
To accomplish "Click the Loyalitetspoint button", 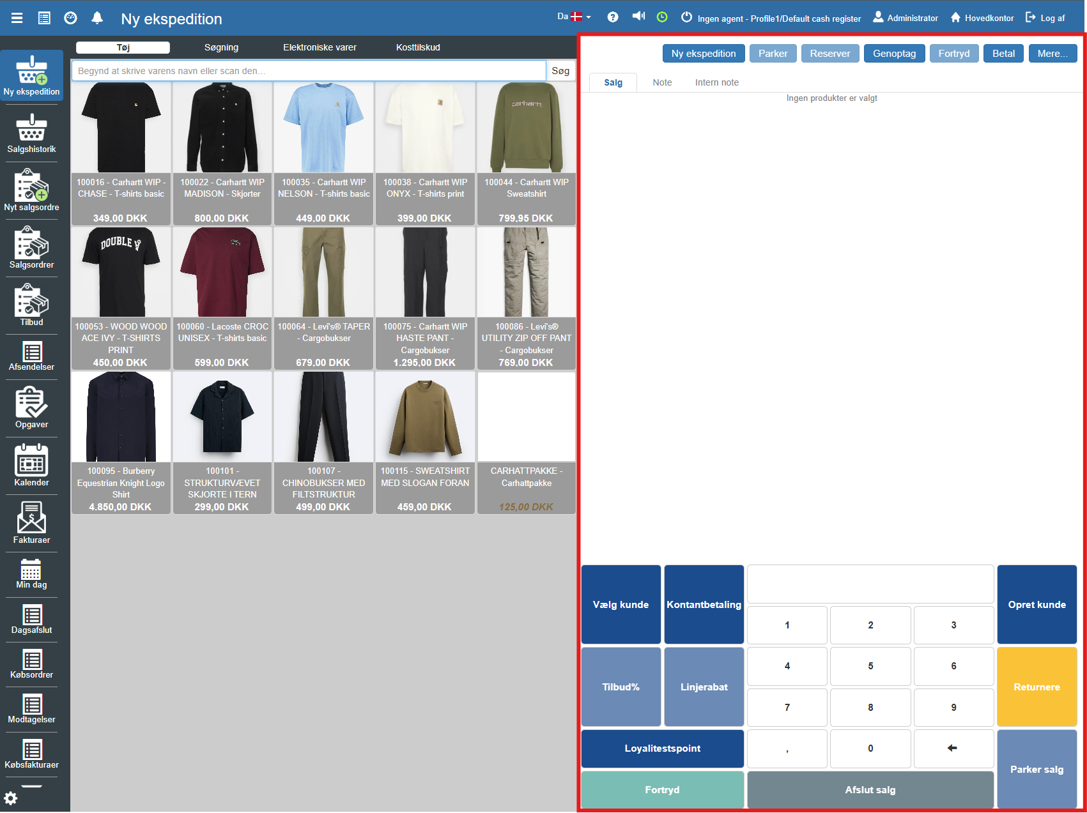I will pyautogui.click(x=662, y=748).
